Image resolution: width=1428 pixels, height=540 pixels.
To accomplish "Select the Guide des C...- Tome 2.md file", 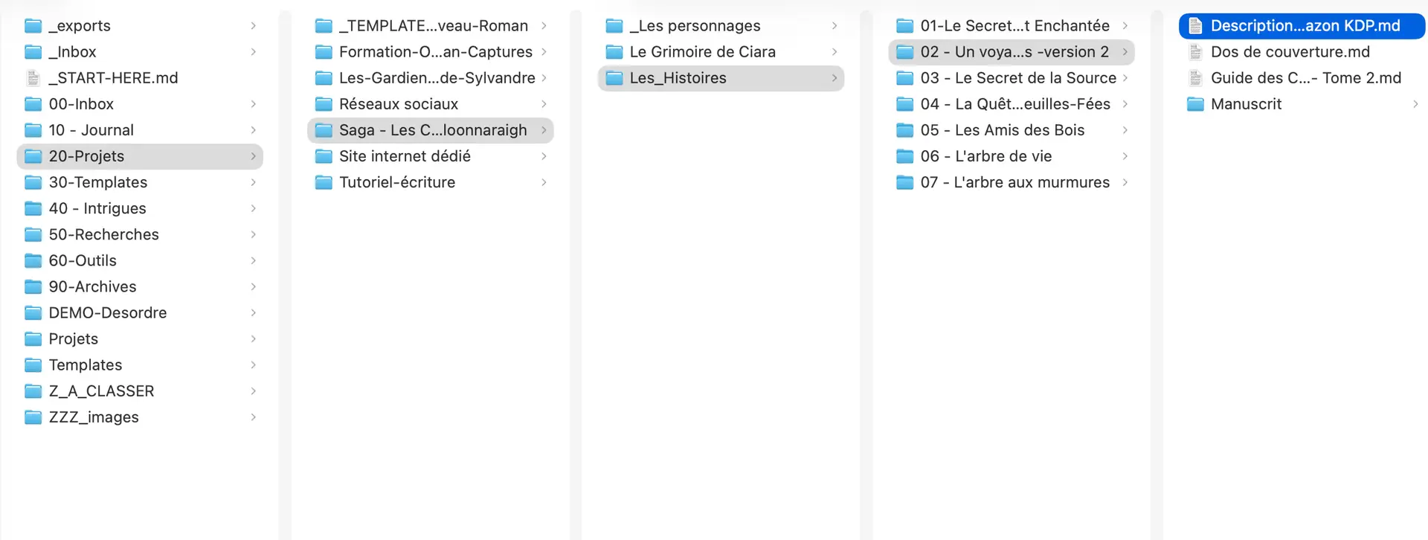I will tap(1305, 78).
